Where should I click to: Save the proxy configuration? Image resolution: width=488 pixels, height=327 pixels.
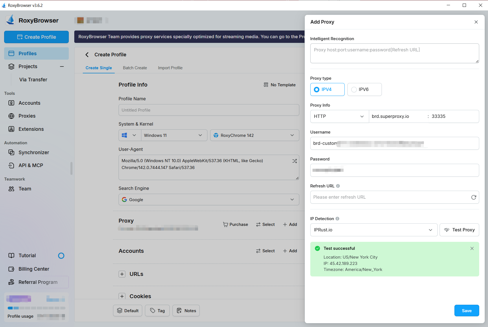pyautogui.click(x=466, y=311)
